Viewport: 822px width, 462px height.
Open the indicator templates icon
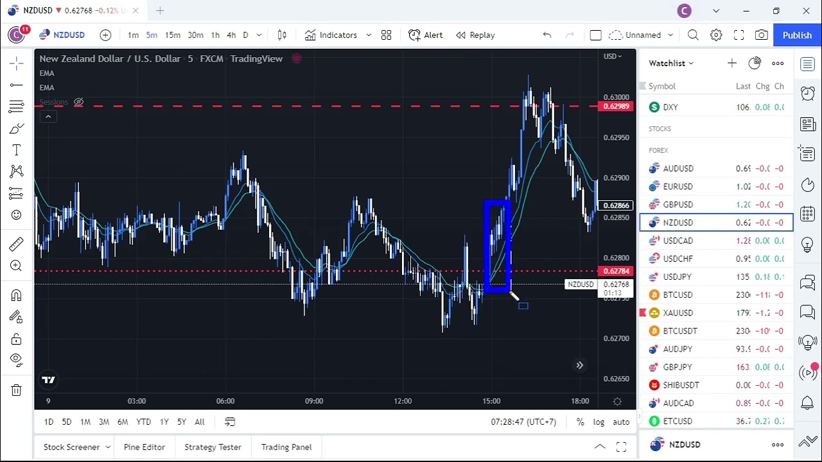[386, 35]
